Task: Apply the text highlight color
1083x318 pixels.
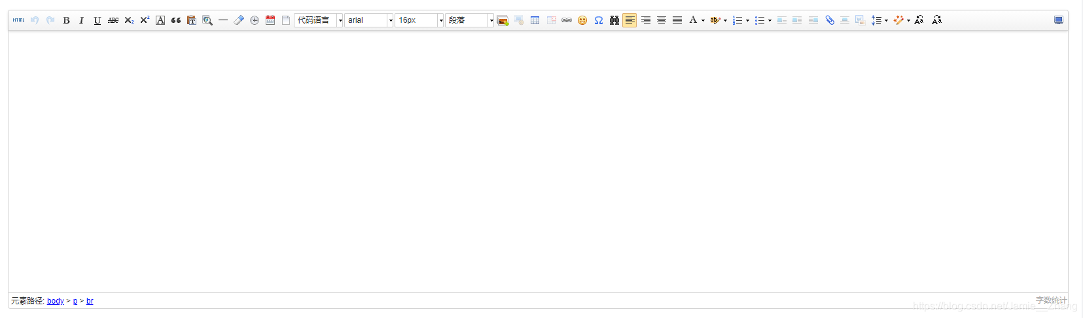Action: pyautogui.click(x=715, y=20)
